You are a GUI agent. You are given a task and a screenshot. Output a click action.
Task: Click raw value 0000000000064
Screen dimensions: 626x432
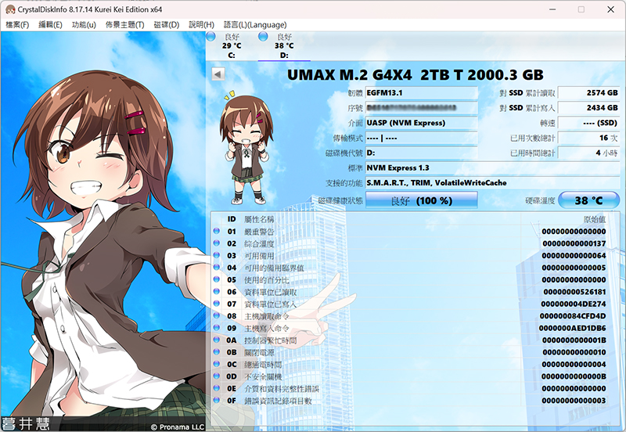(574, 256)
